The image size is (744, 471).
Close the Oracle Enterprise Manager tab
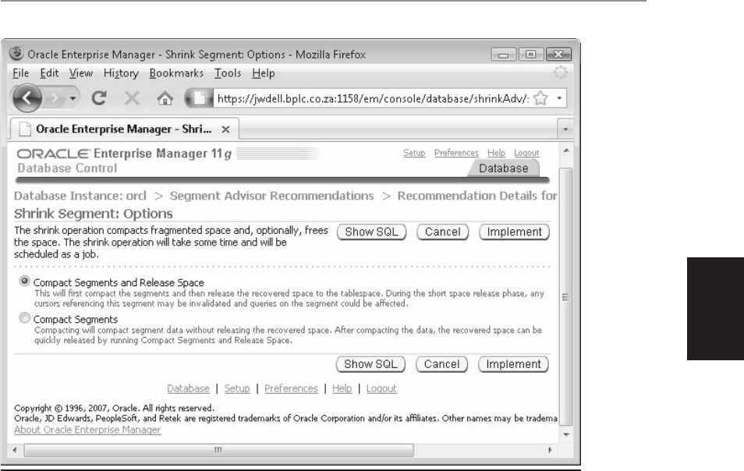tap(226, 129)
